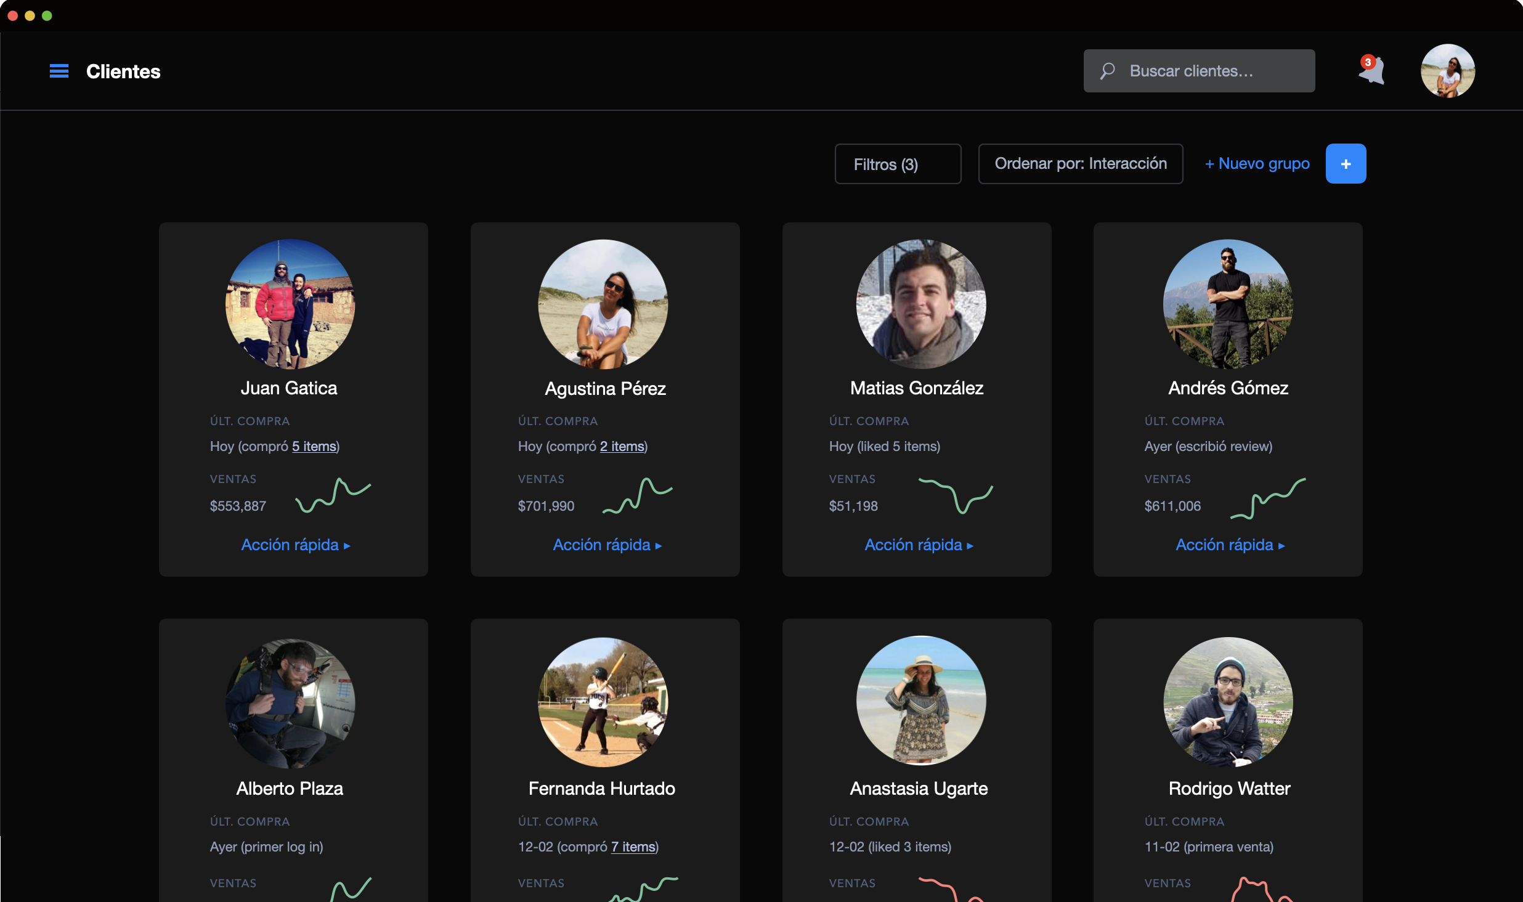Image resolution: width=1523 pixels, height=902 pixels.
Task: Click Fernanda Hurtado's profile photo
Action: [x=603, y=702]
